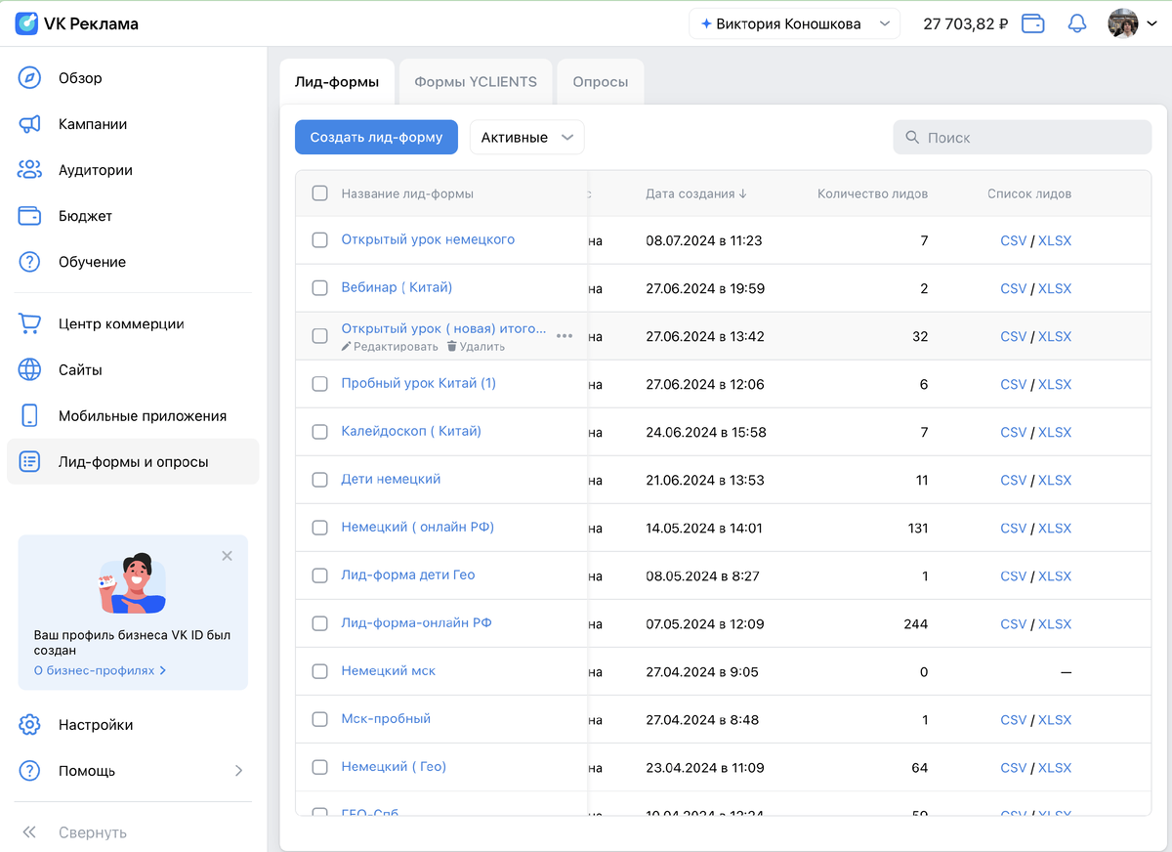Click the Бюджет wallet icon in sidebar

click(29, 216)
